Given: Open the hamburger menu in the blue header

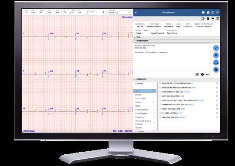Looking at the screenshot, I should tap(218, 13).
